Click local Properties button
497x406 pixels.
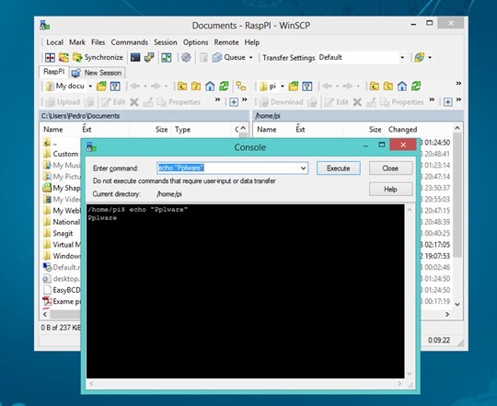click(179, 102)
